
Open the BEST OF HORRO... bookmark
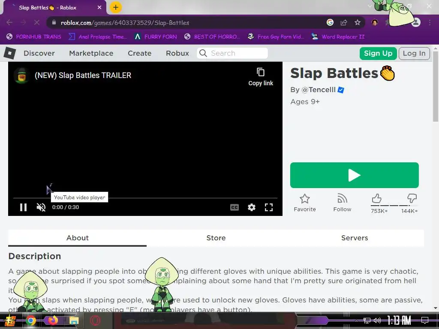click(212, 37)
